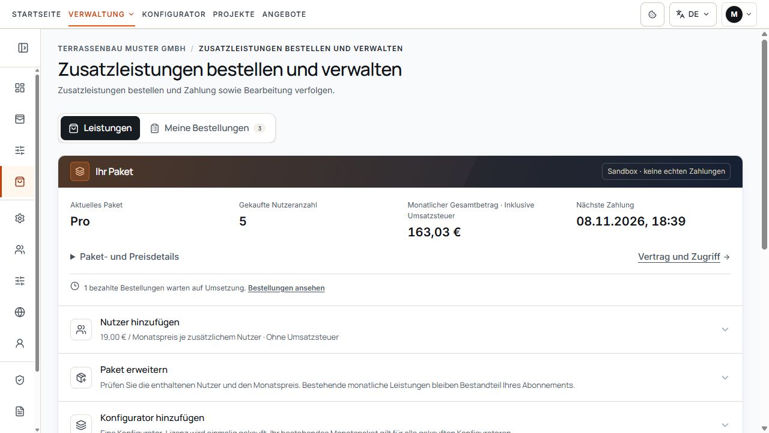The height and width of the screenshot is (433, 769).
Task: Go to Startseite in the top navigation
Action: (37, 14)
